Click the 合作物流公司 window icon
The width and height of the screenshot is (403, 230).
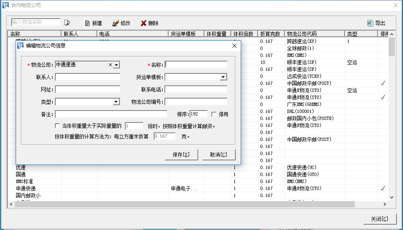point(5,5)
